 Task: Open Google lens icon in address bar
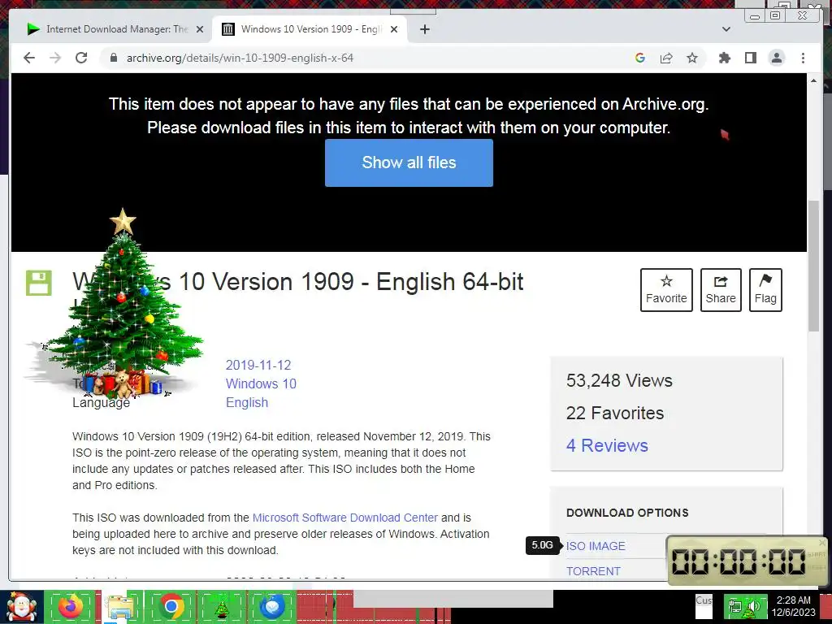tap(640, 58)
